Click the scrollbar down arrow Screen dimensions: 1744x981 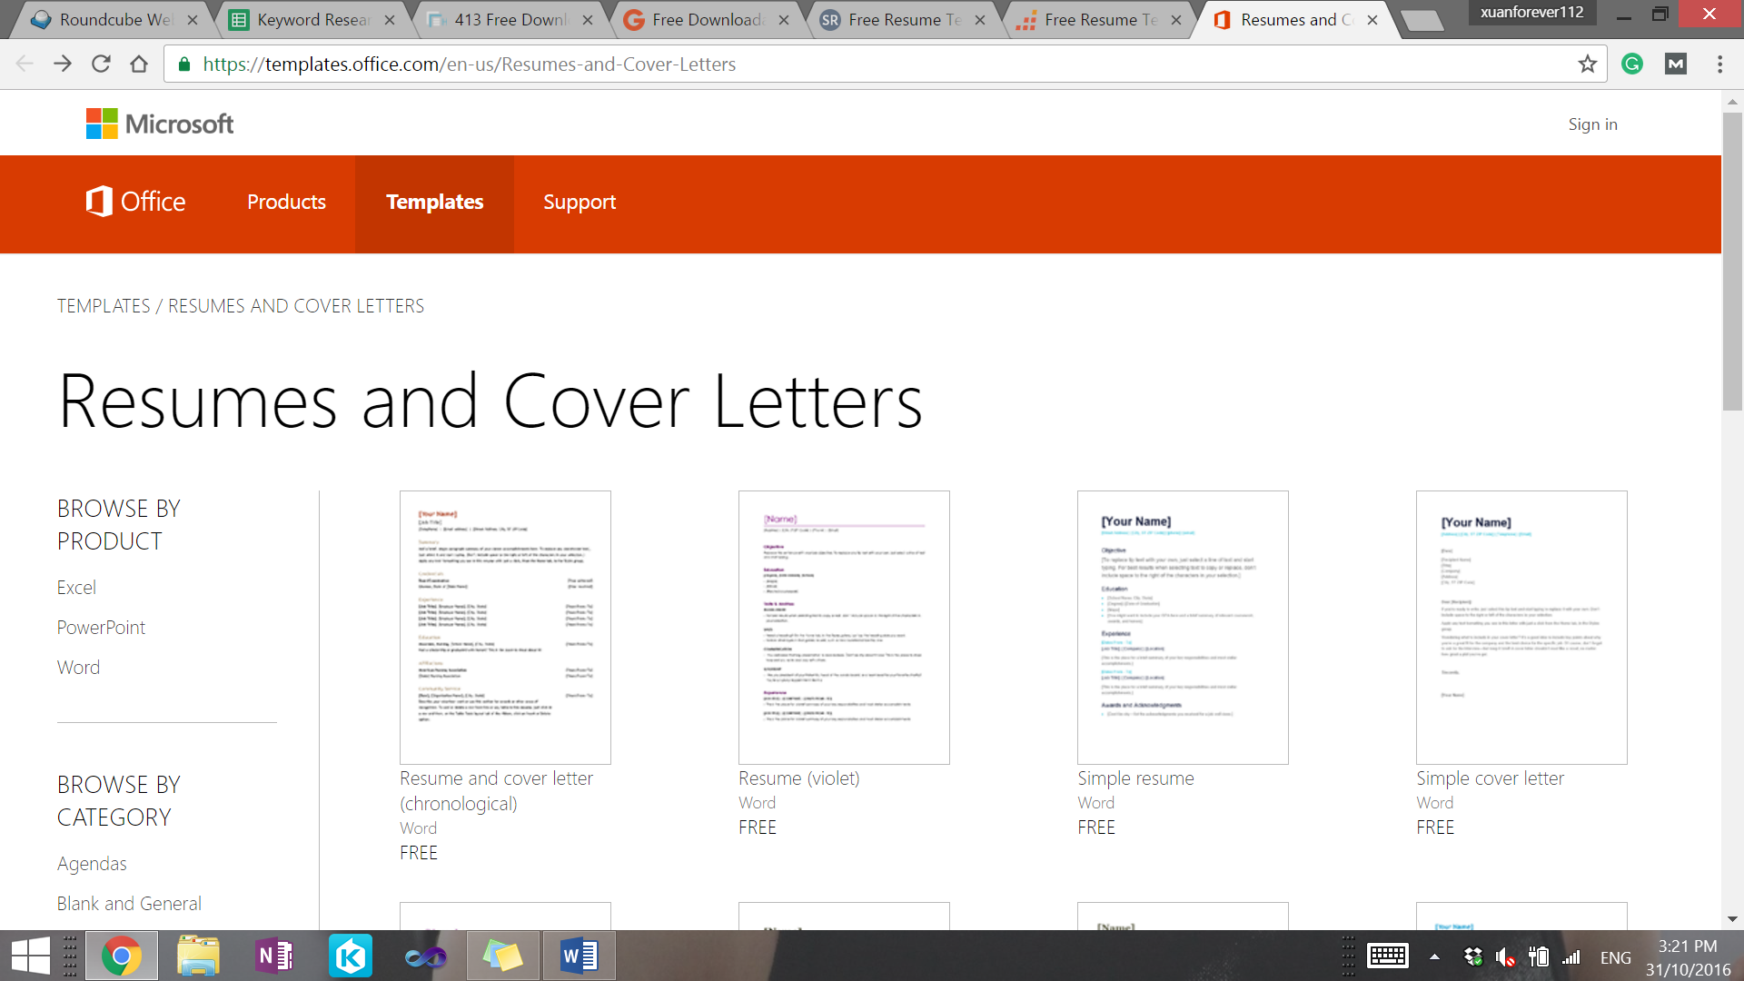(x=1732, y=919)
